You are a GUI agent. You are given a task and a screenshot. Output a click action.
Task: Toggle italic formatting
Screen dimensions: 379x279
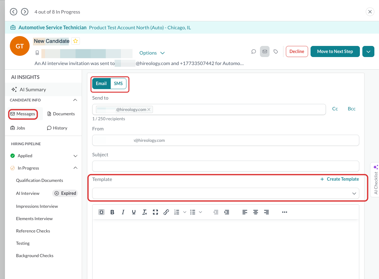123,212
